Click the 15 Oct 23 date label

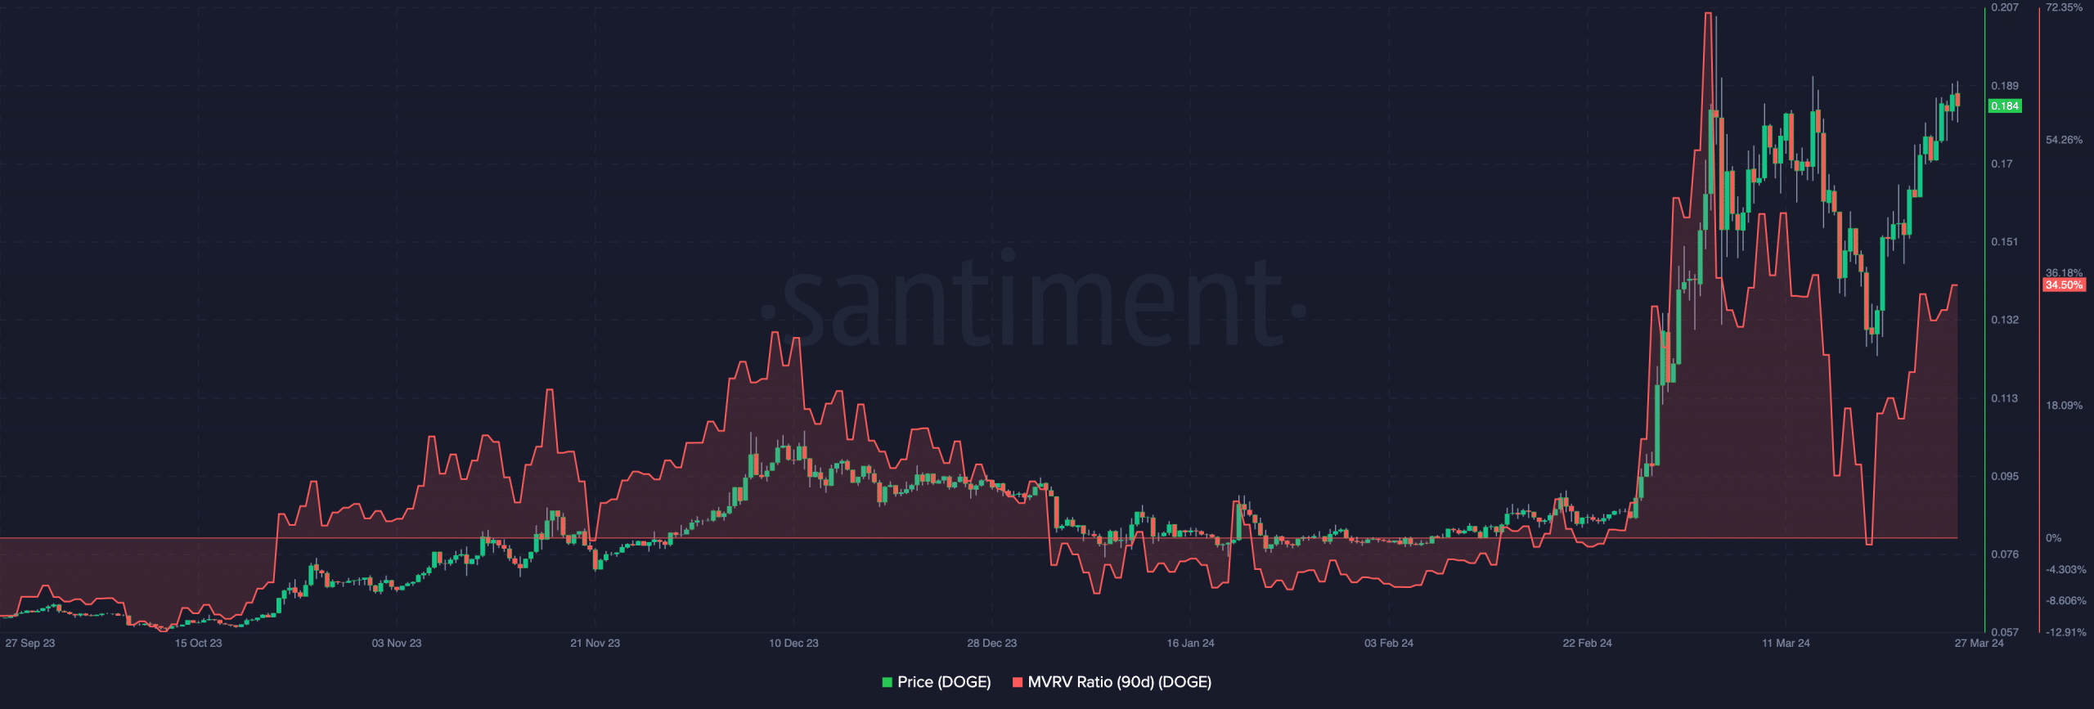pyautogui.click(x=198, y=643)
